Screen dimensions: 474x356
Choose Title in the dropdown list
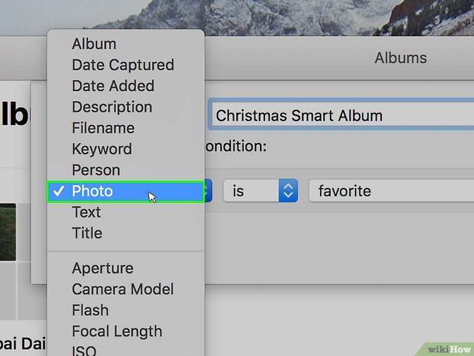87,233
